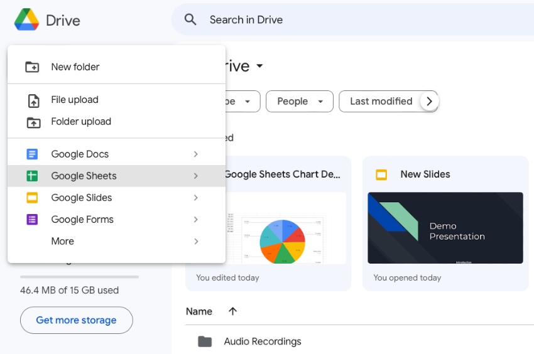Choose Folder upload from the menu
This screenshot has width=534, height=354.
pyautogui.click(x=116, y=122)
